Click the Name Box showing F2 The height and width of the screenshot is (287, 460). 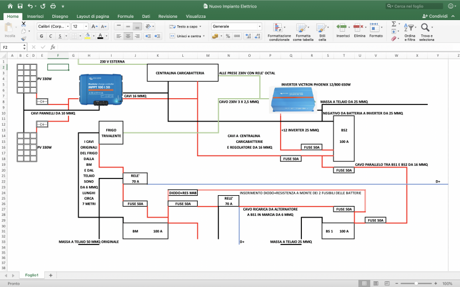coord(10,47)
